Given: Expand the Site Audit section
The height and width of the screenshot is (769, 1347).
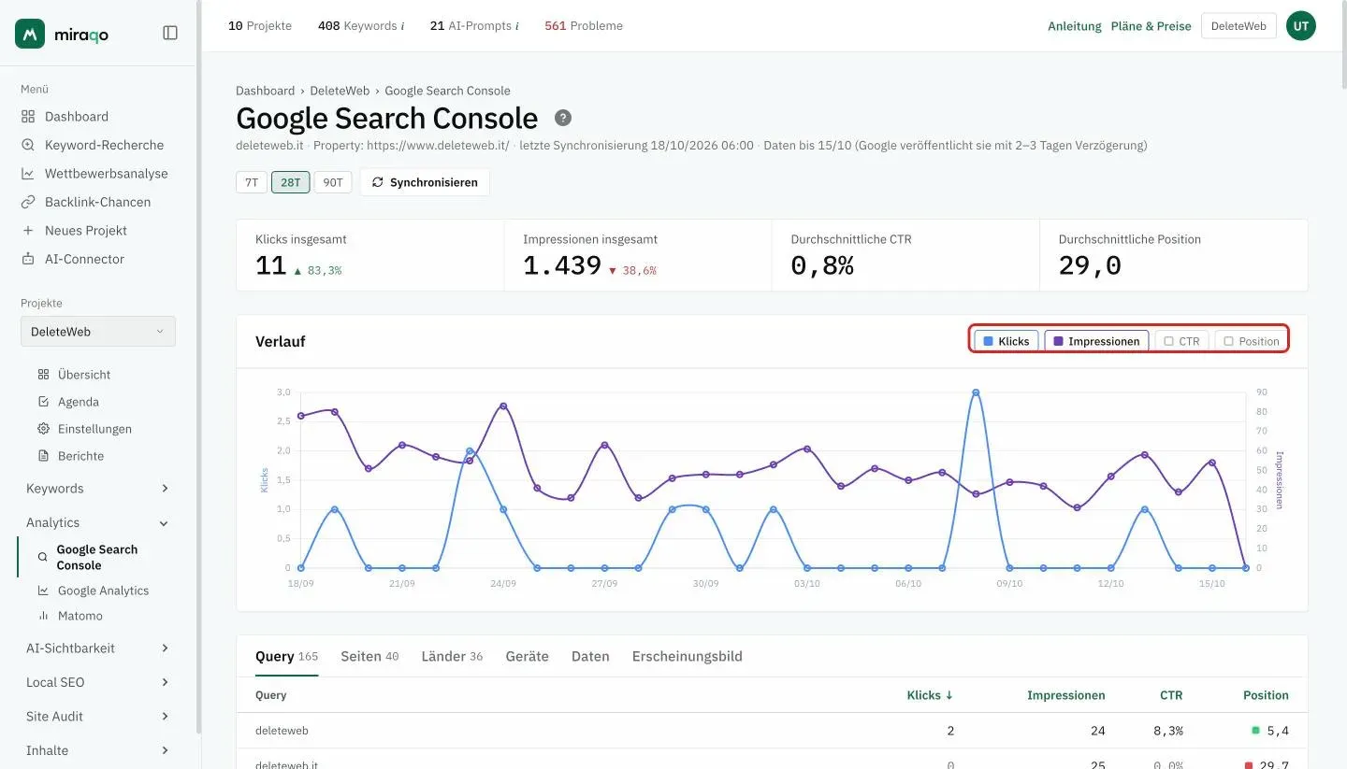Looking at the screenshot, I should pos(98,717).
